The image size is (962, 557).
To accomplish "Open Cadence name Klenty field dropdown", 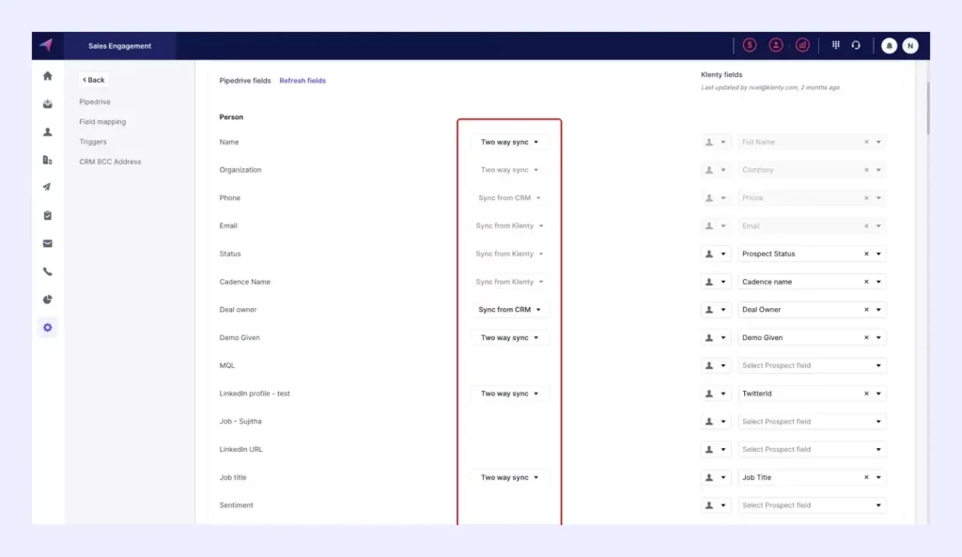I will point(878,282).
